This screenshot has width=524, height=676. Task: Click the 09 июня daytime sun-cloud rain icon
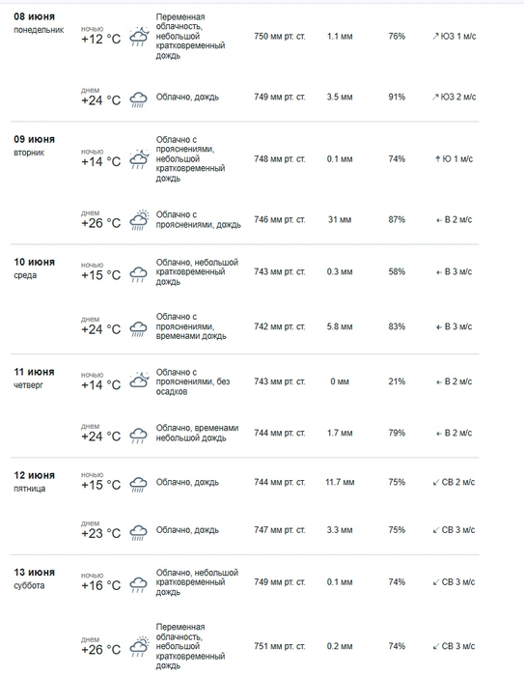point(139,220)
